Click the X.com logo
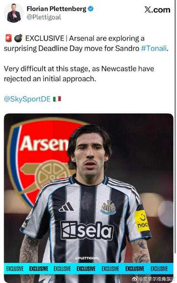The width and height of the screenshot is (177, 283). click(x=157, y=10)
